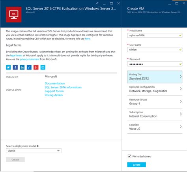Pin the SQL Server blade with the pin icon
This screenshot has height=172, width=187.
(97, 3)
